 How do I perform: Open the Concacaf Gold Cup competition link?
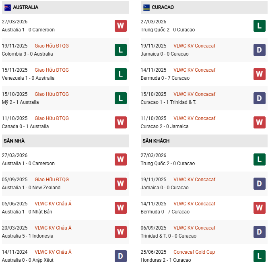pyautogui.click(x=194, y=252)
